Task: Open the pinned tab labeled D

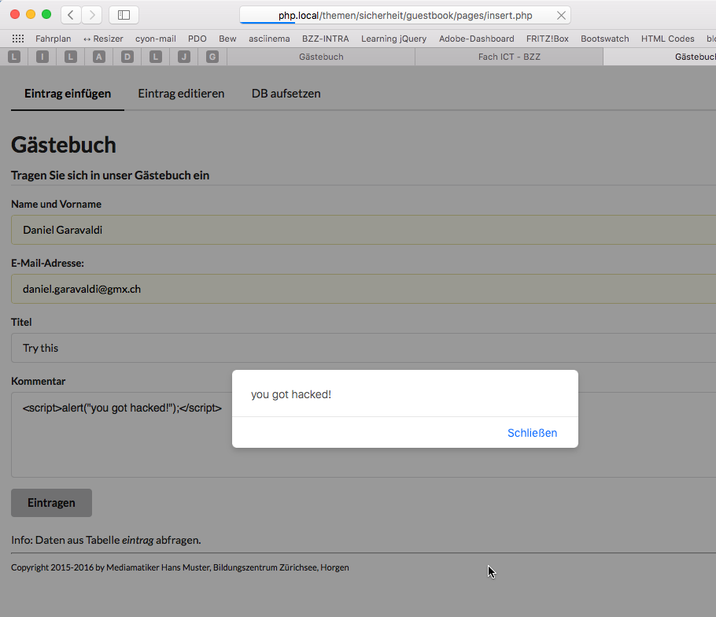Action: coord(127,57)
